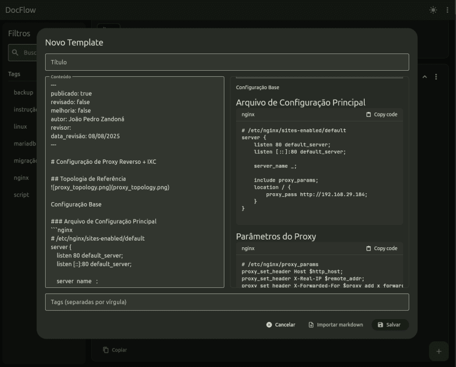Select the nginx tag filter
456x367 pixels.
(x=21, y=178)
